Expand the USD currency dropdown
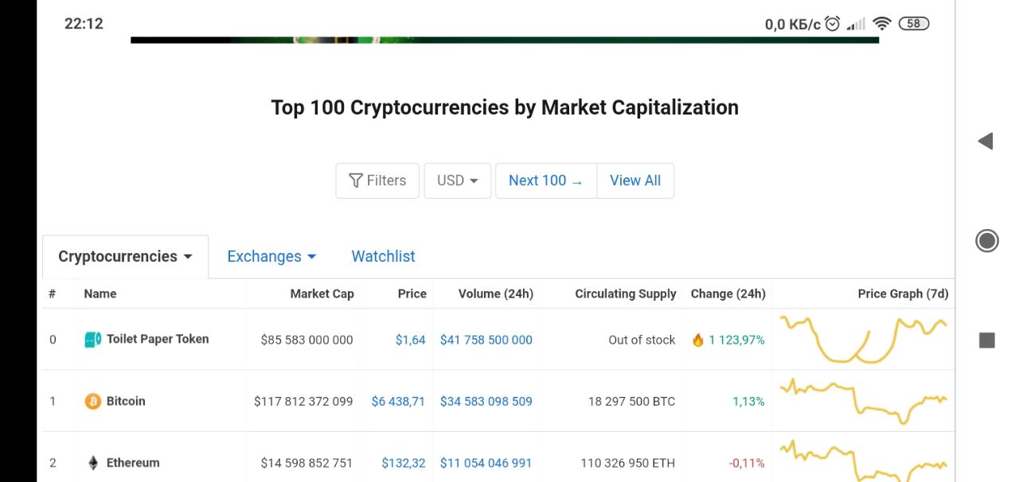1019x482 pixels. [458, 181]
